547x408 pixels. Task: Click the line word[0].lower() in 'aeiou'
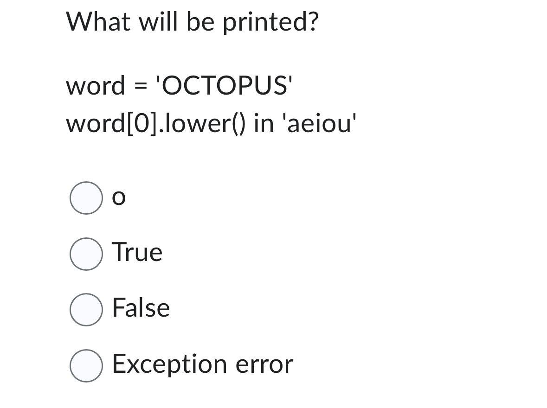tap(211, 123)
